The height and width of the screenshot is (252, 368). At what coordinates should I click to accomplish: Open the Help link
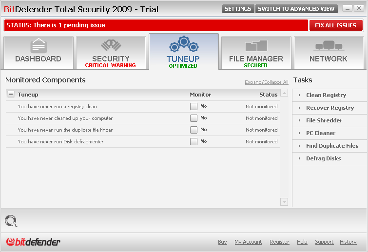302,242
